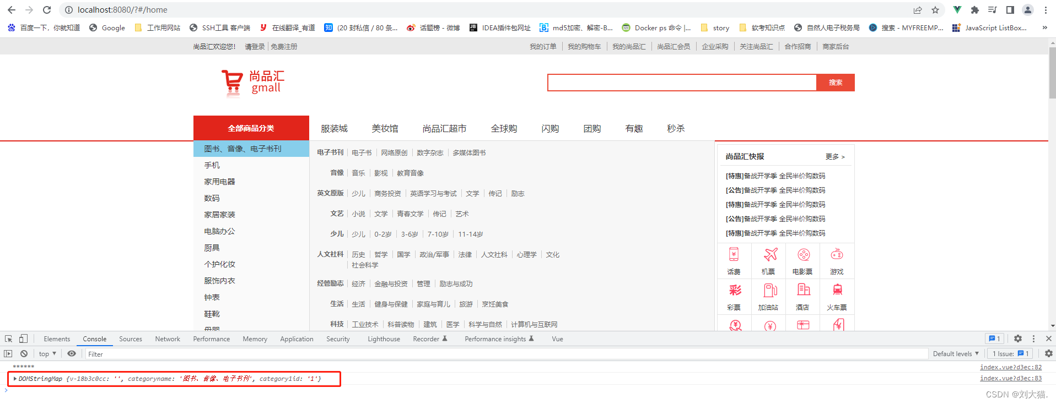Viewport: 1056px width, 404px height.
Task: Open the browser extensions puzzle icon
Action: point(975,10)
